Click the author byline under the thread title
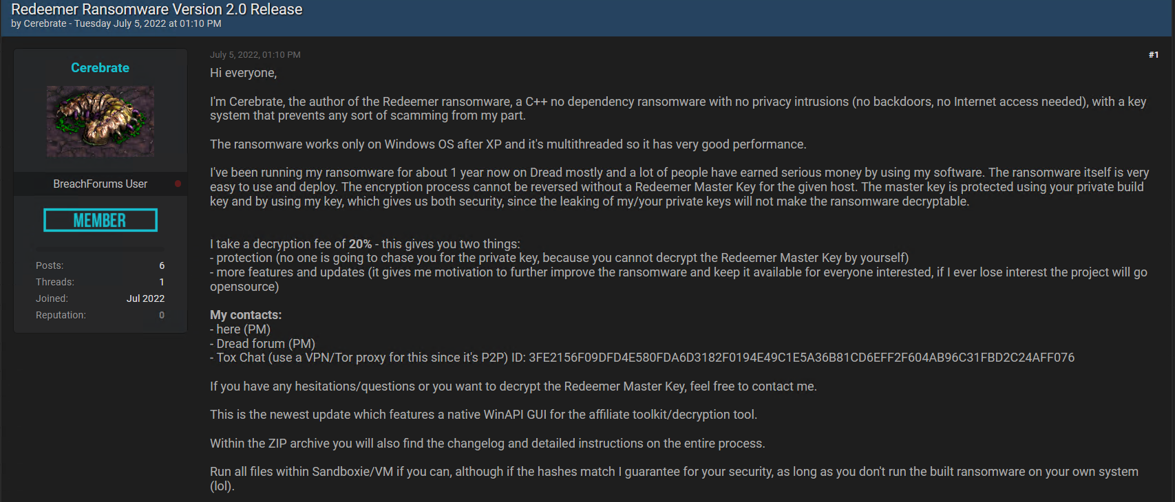The image size is (1175, 502). coord(116,23)
